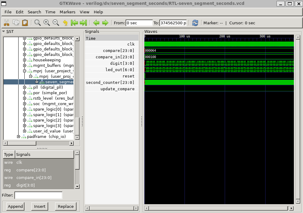The height and width of the screenshot is (213, 303).
Task: Zoom in with the plus magnifier
Action: coord(47,23)
